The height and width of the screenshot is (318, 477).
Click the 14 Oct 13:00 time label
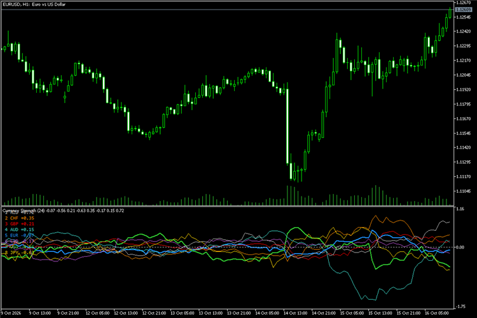point(295,313)
